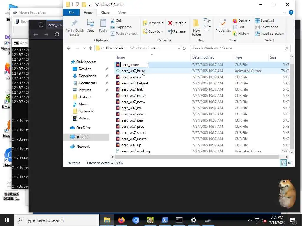Select aero_ws7_helpsel file
302x226 pixels.
coord(134,83)
